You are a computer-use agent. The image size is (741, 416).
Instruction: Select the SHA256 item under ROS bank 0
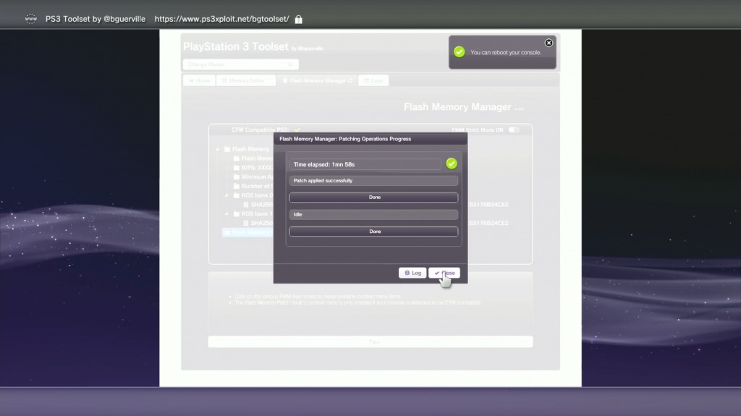point(258,205)
